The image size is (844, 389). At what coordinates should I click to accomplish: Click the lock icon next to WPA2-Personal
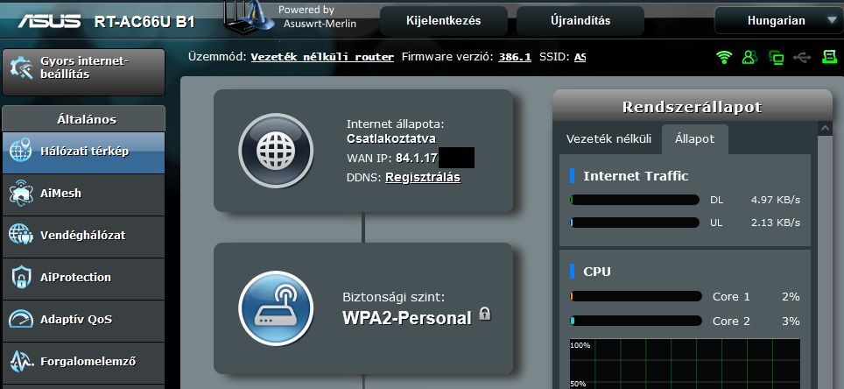pos(485,314)
